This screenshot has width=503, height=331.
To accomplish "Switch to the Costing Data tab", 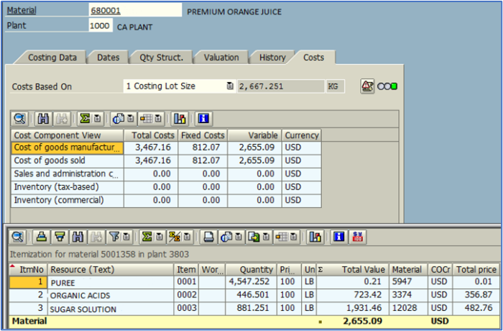I will tap(52, 58).
